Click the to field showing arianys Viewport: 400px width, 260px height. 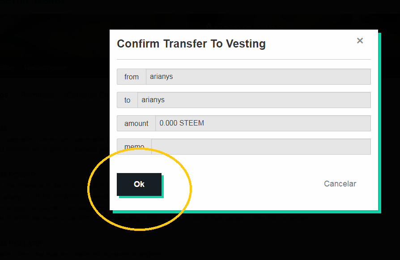coord(254,100)
